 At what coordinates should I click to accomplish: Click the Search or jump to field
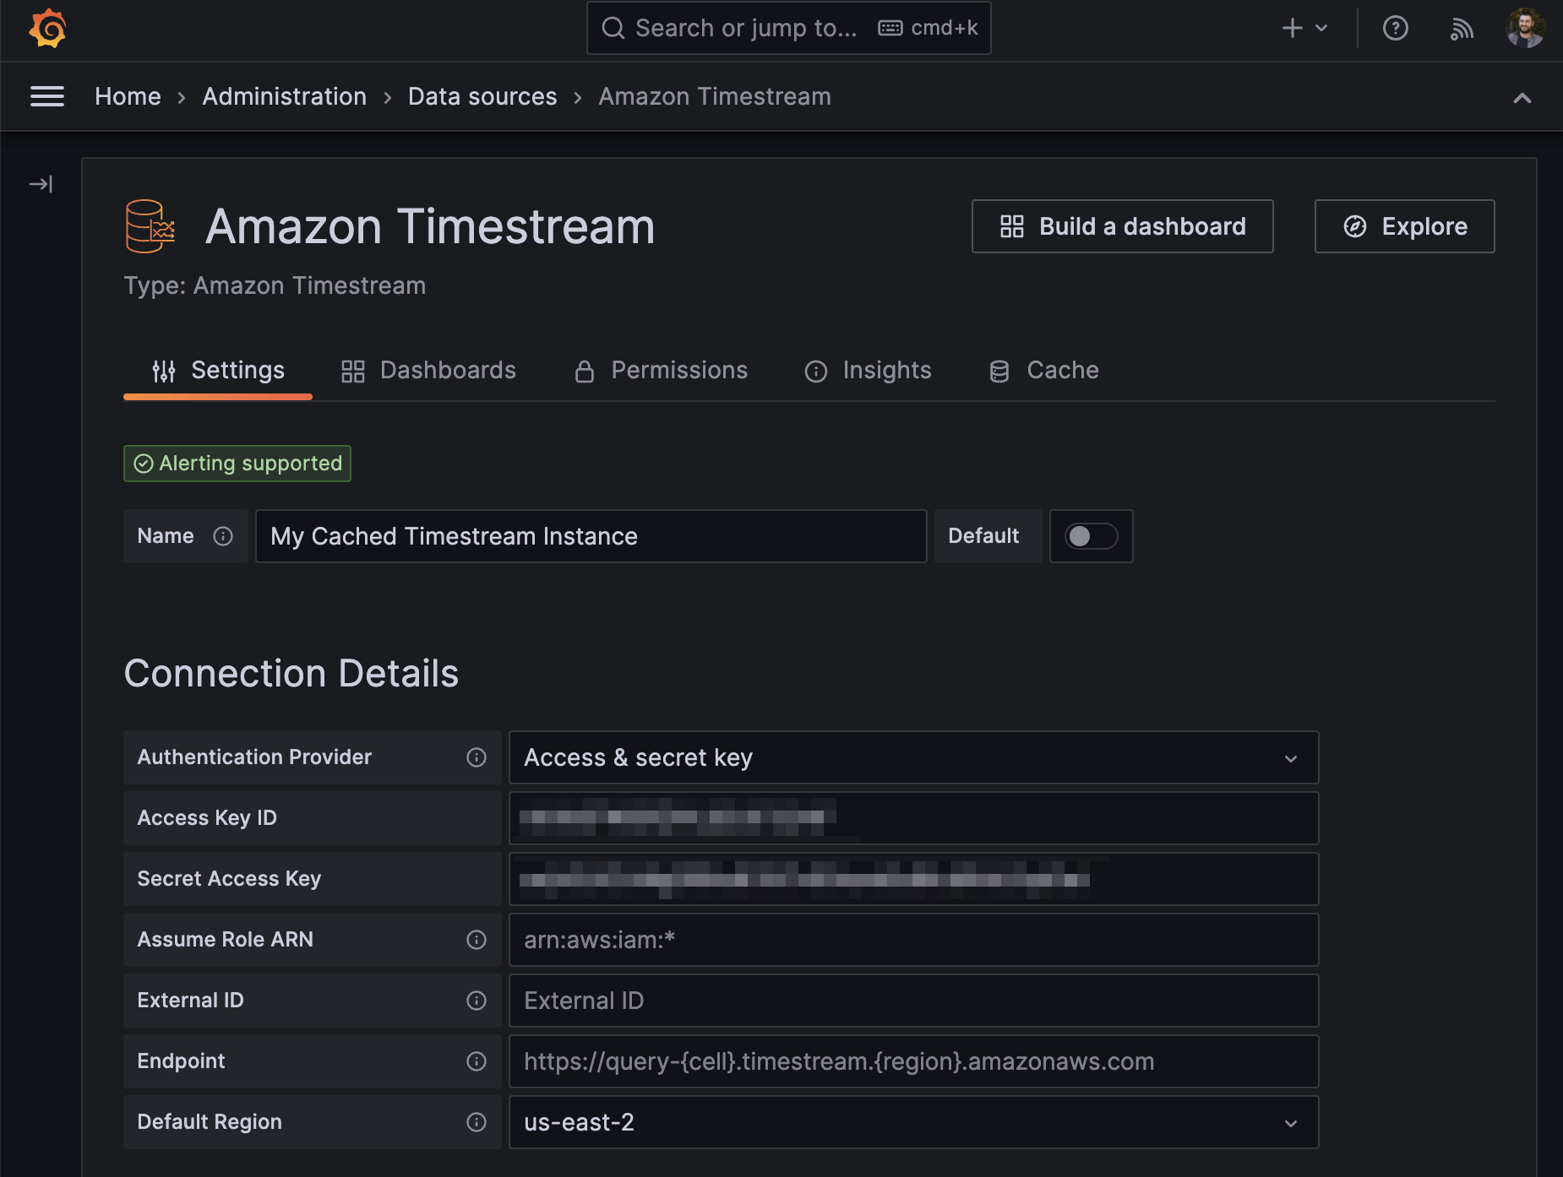click(788, 28)
